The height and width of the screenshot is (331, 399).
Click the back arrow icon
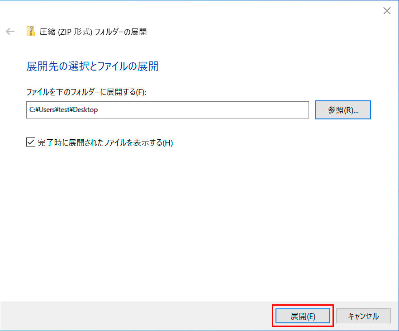point(10,32)
